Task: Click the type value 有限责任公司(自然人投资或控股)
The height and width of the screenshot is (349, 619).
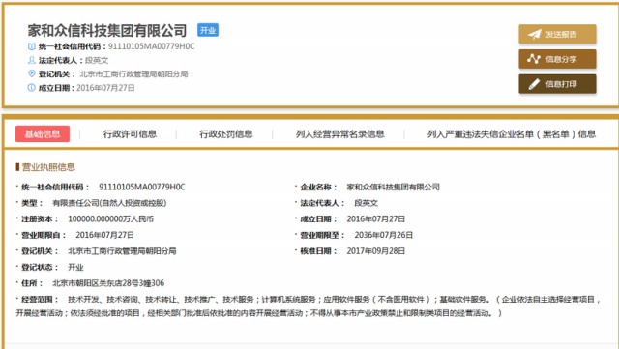Action: [x=109, y=203]
